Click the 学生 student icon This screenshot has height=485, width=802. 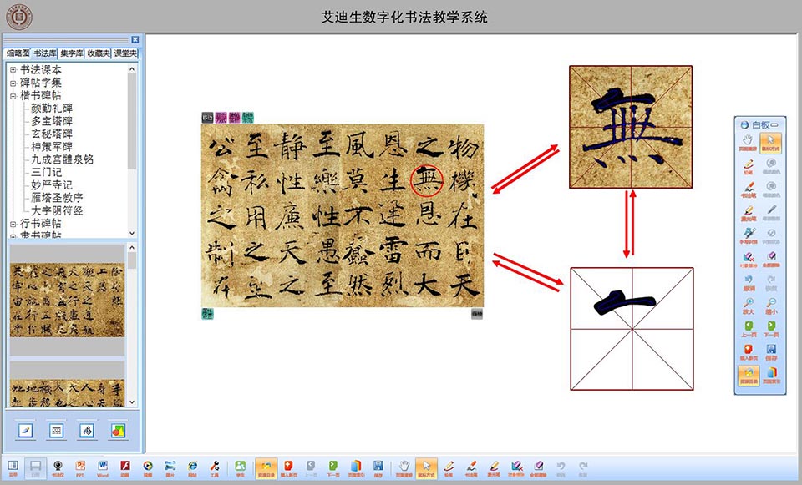pos(240,467)
